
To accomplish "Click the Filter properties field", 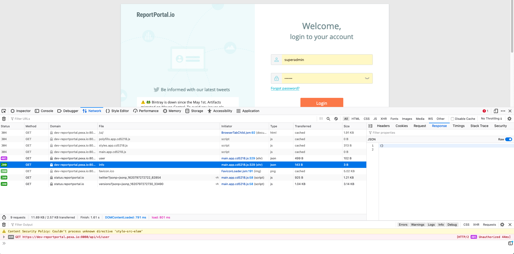I will tap(440, 133).
